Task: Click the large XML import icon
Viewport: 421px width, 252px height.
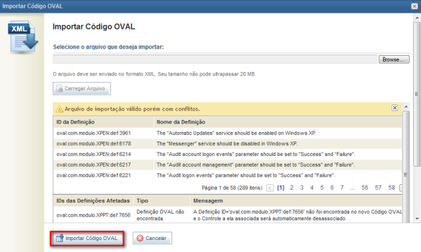Action: (x=23, y=37)
